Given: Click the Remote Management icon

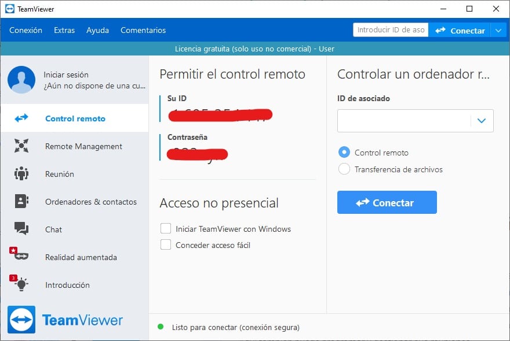Looking at the screenshot, I should click(21, 146).
